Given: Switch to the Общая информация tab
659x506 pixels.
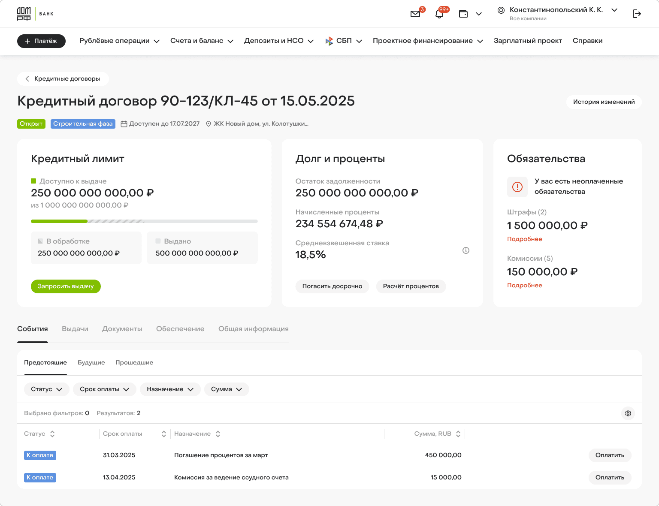Looking at the screenshot, I should tap(254, 329).
